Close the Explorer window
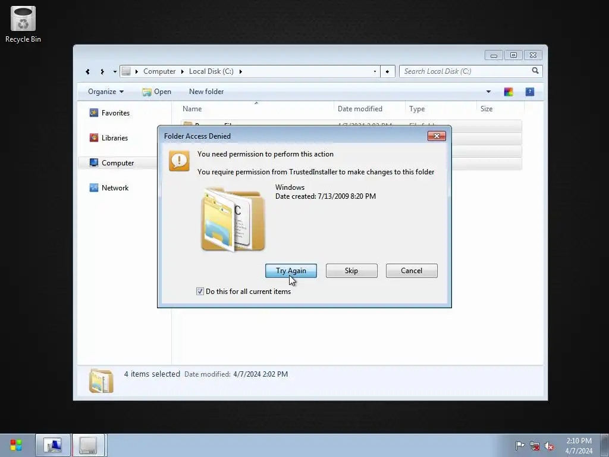609x457 pixels. pos(533,55)
